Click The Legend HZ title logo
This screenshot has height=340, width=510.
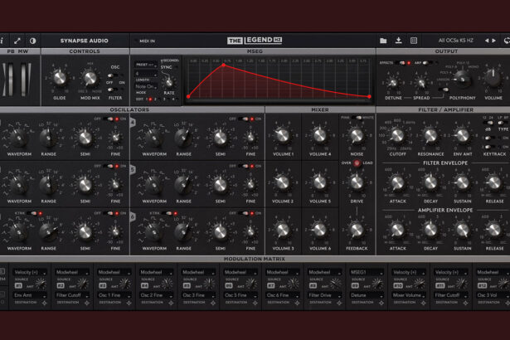click(x=255, y=41)
